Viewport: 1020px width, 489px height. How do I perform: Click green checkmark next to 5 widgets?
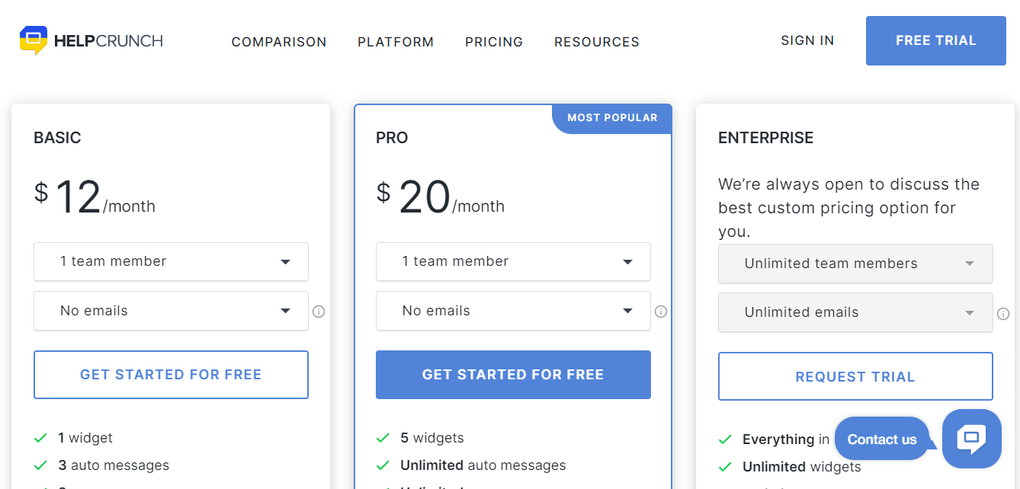pos(383,438)
